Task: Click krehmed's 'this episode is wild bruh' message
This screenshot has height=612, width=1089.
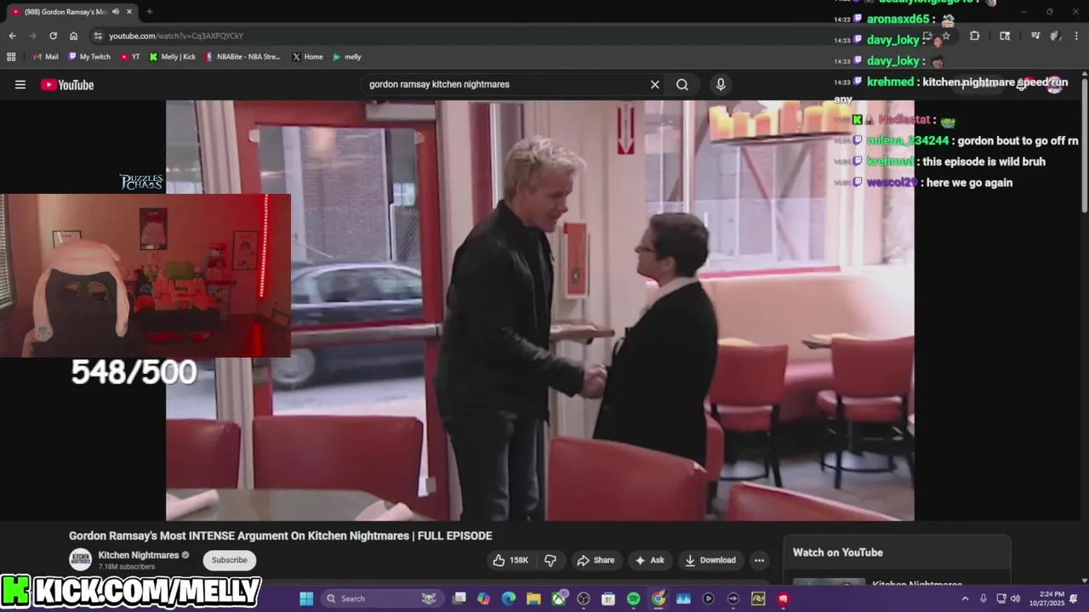Action: [984, 161]
